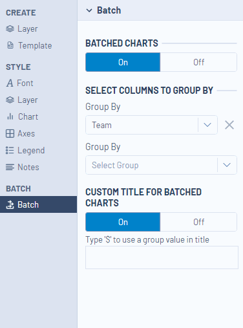The width and height of the screenshot is (243, 328).
Task: Collapse the Batch panel header chevron
Action: click(x=89, y=10)
